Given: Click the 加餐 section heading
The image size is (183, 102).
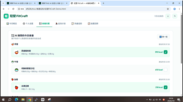Looking at the screenshot, I should (15, 80).
